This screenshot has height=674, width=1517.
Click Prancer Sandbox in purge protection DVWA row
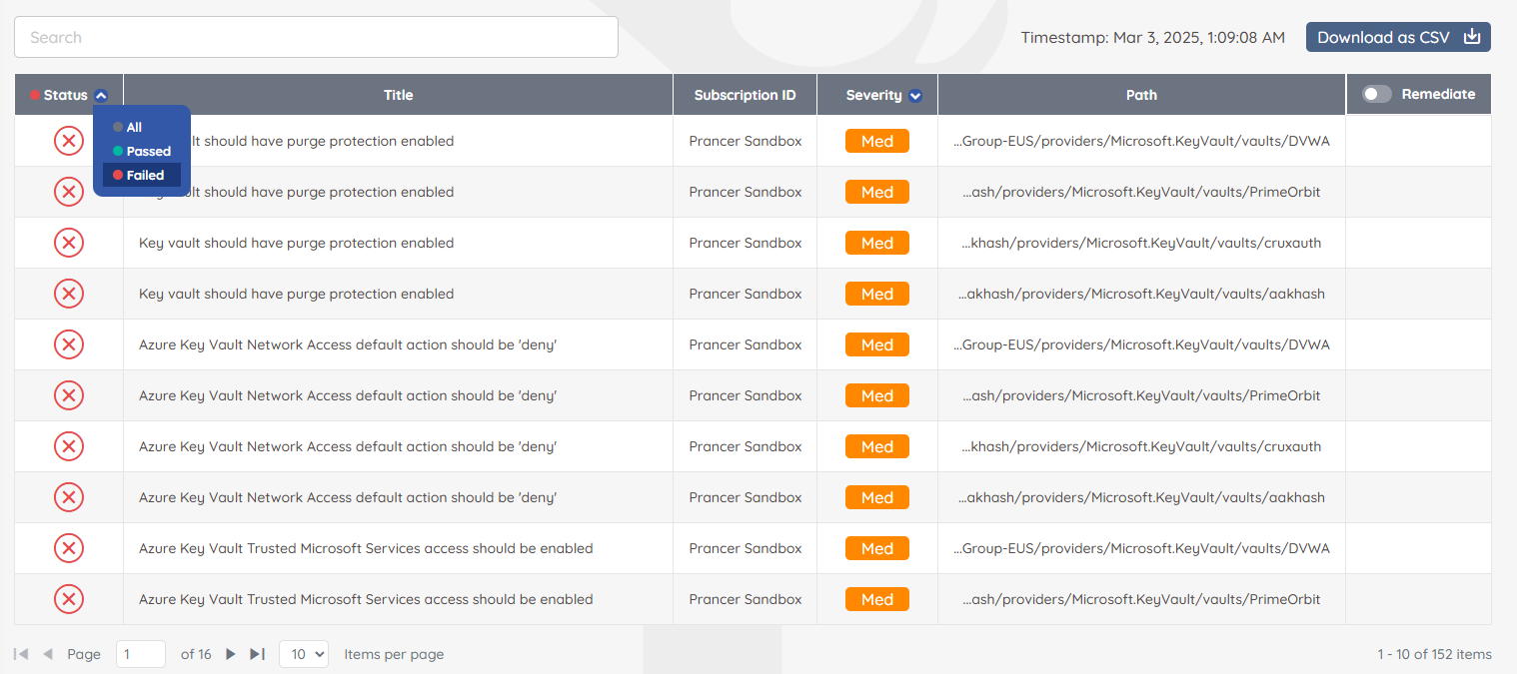click(x=746, y=141)
